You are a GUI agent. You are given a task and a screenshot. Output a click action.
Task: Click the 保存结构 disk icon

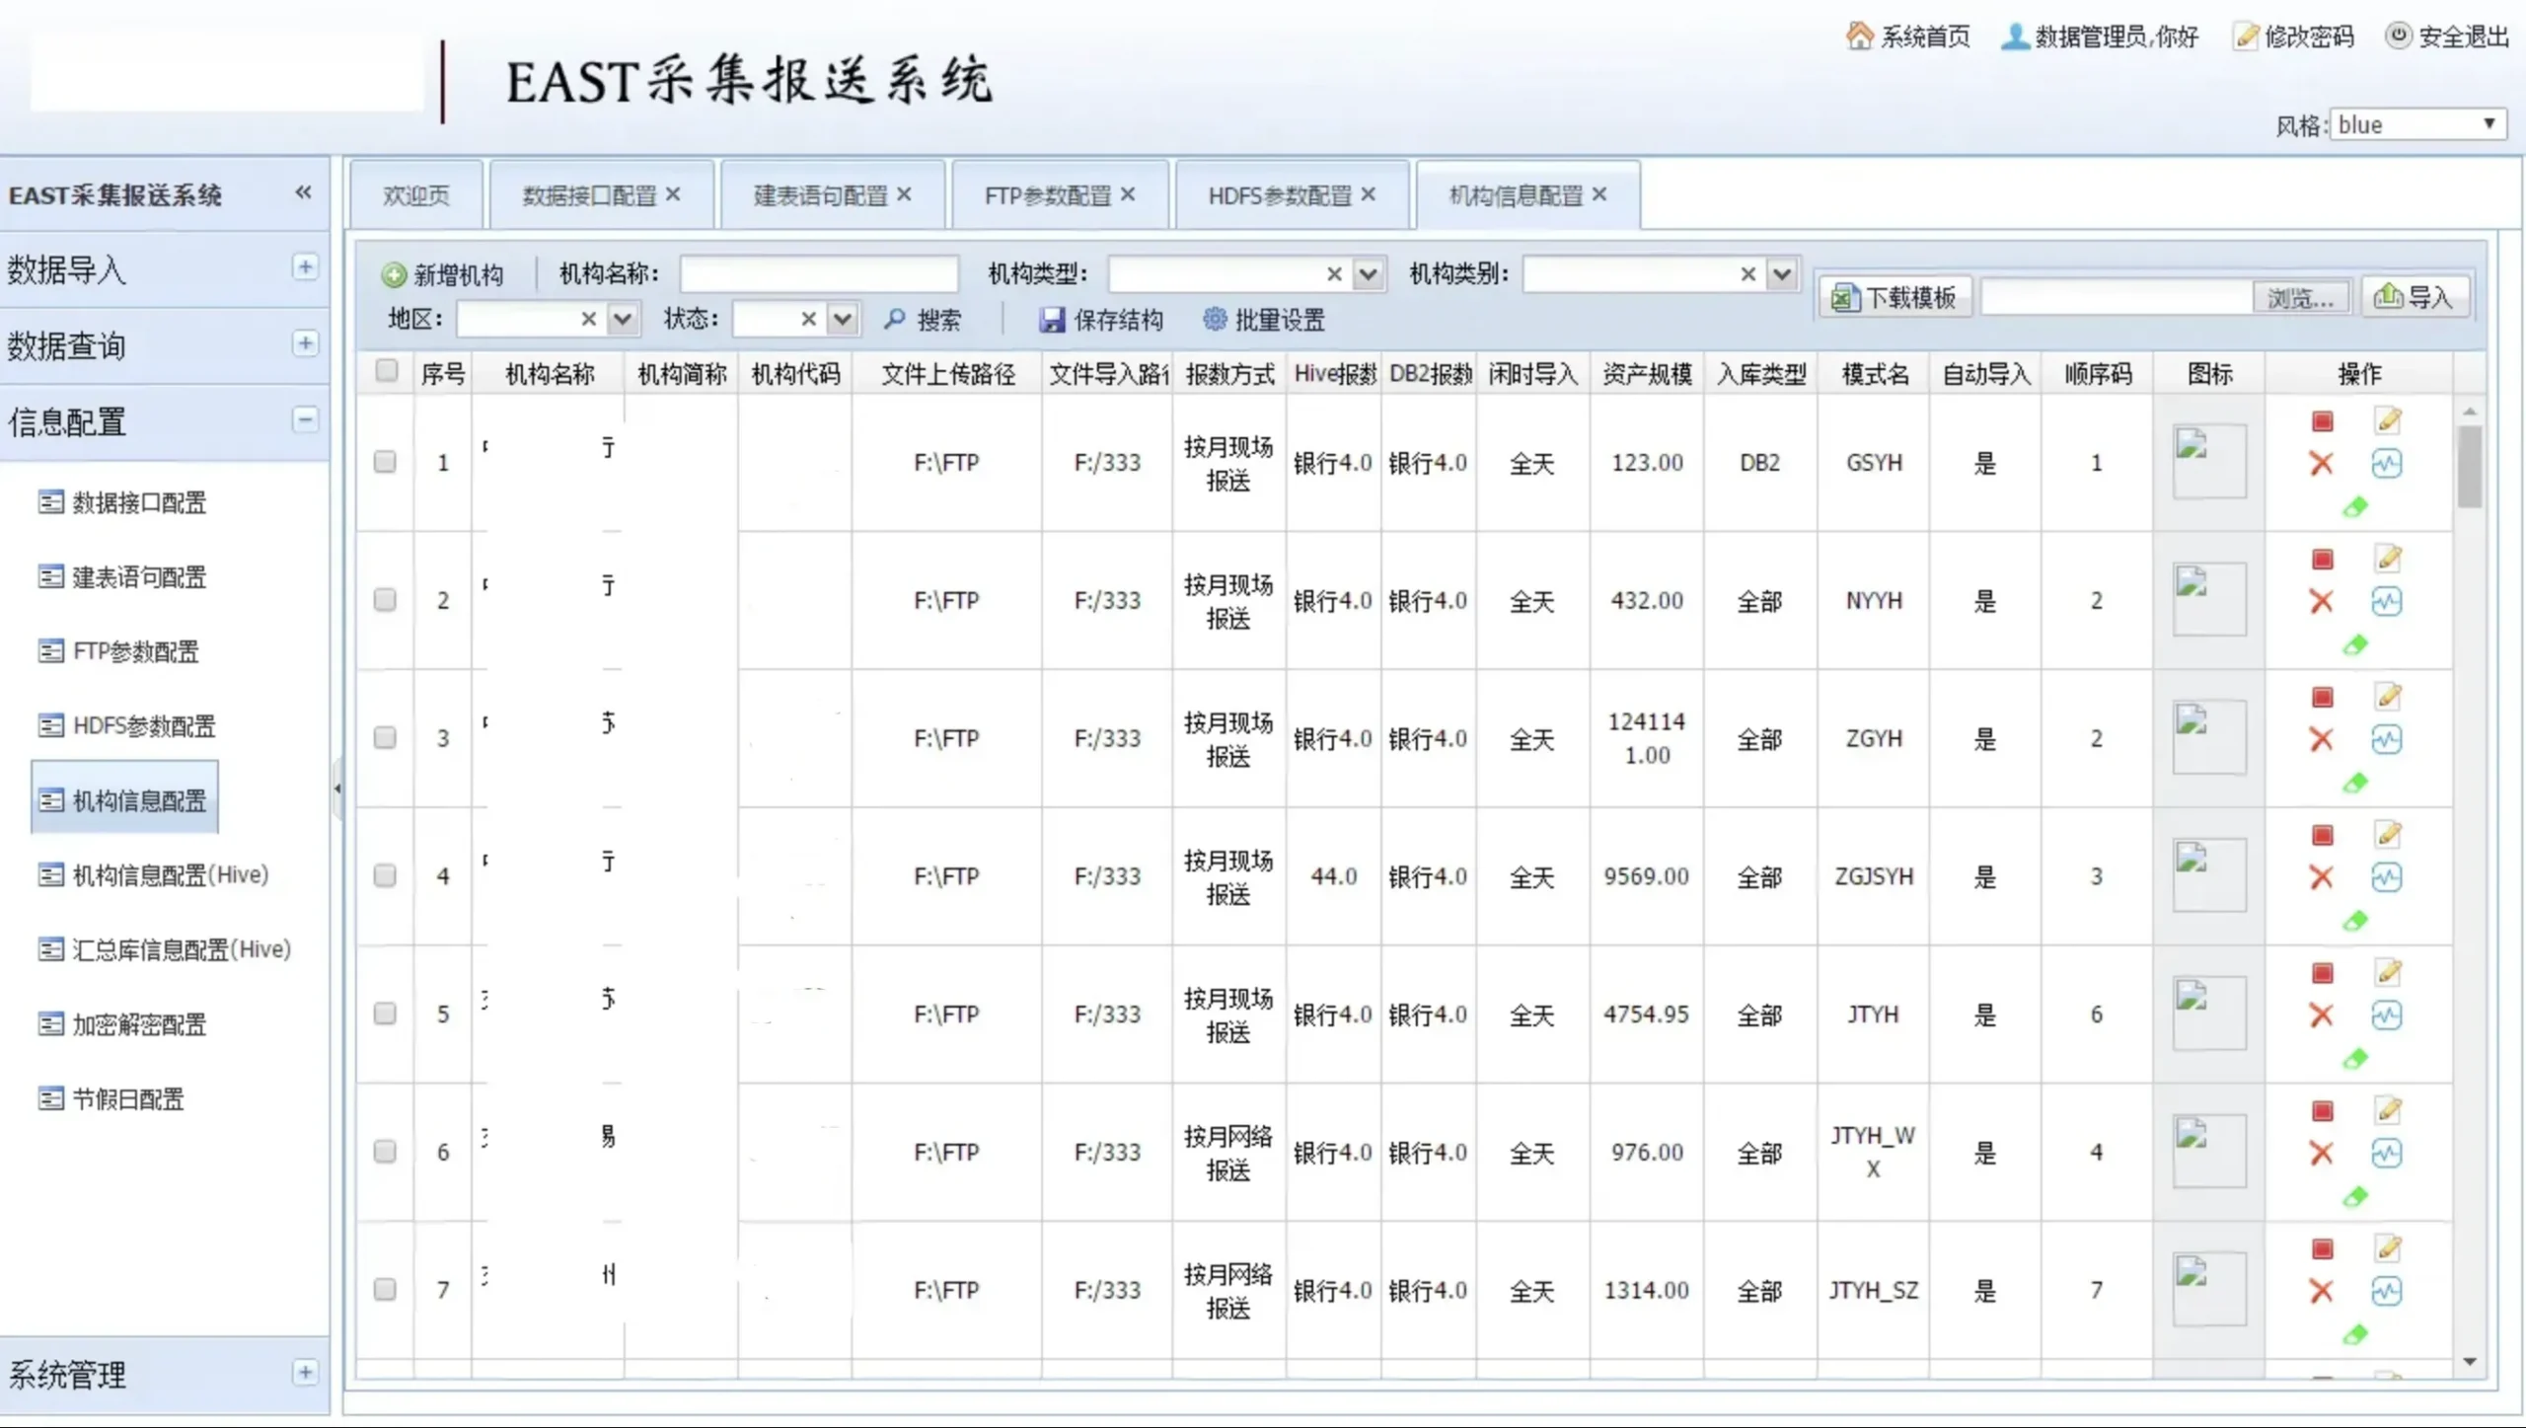pos(1052,320)
